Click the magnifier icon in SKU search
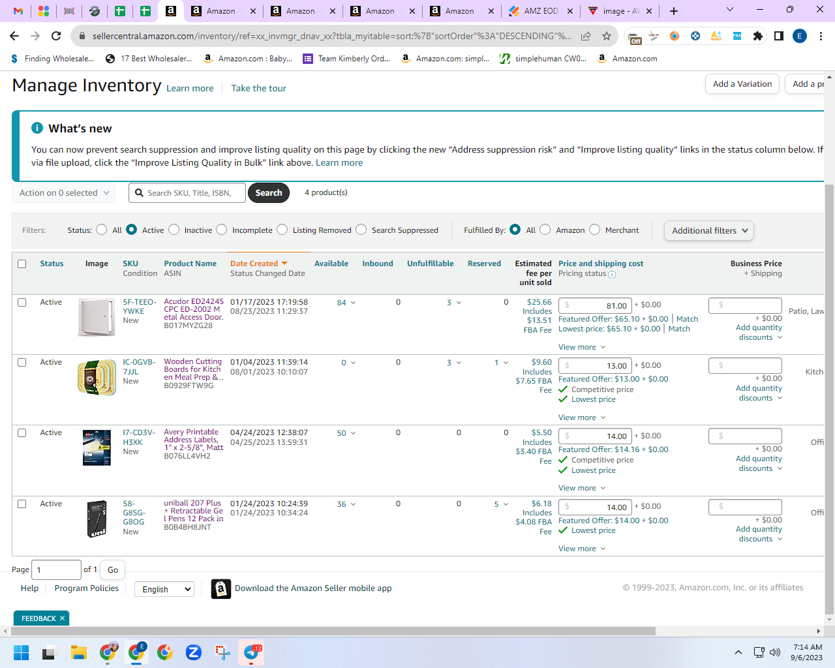This screenshot has width=835, height=668. point(139,193)
